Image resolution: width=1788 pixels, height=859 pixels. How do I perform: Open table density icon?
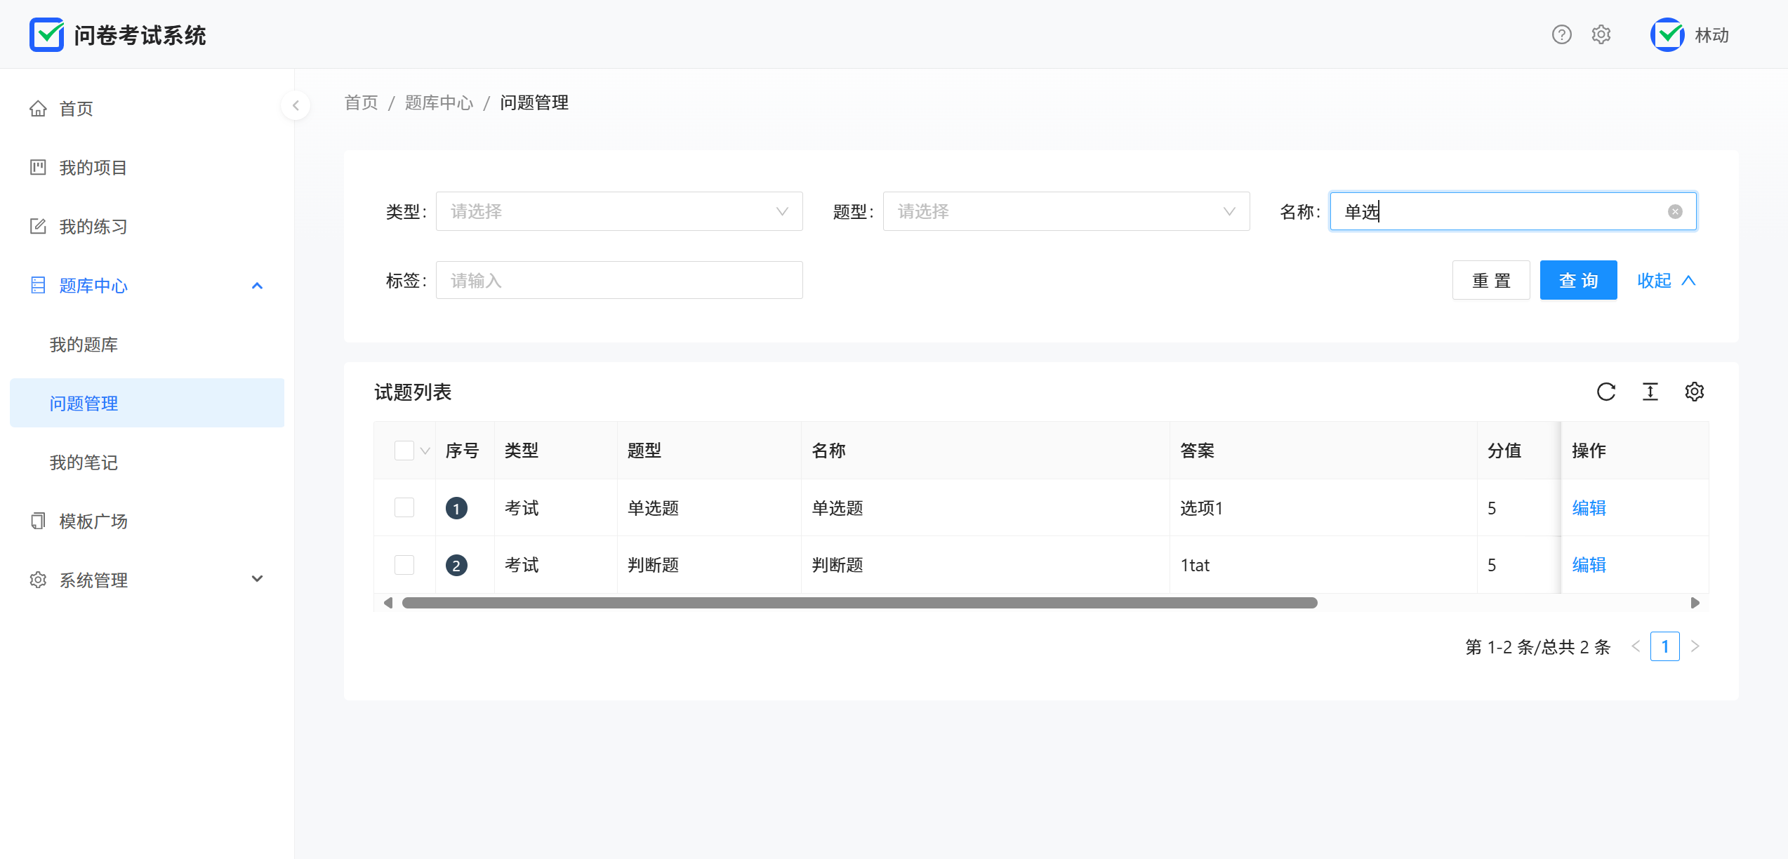click(1650, 392)
